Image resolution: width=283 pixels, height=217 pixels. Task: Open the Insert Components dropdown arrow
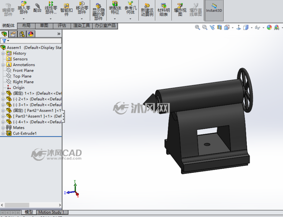24,19
